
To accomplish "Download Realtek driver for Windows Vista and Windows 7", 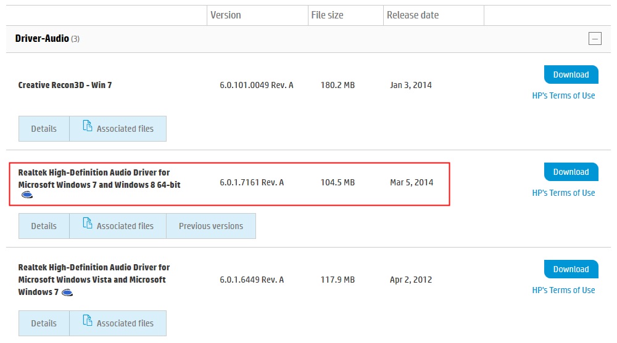I will (571, 270).
